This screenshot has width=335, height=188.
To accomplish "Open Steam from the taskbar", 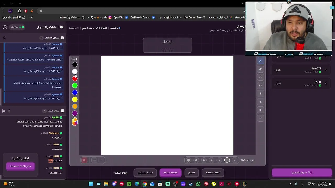I will point(191,184).
